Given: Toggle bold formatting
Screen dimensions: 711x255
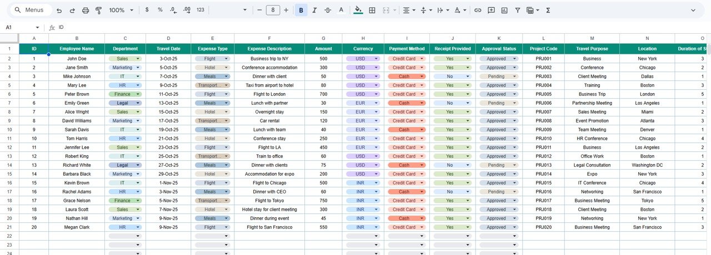Looking at the screenshot, I should tap(301, 10).
